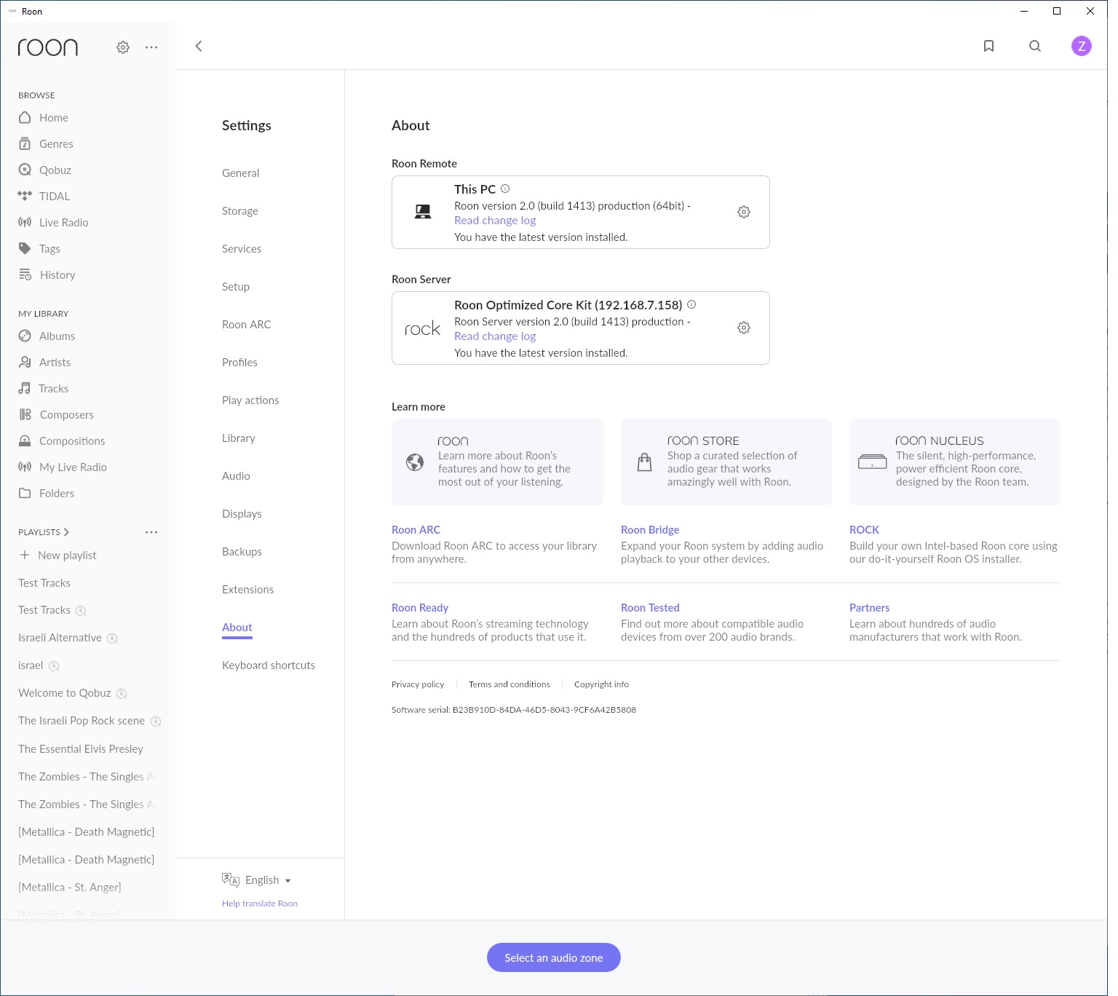Screen dimensions: 1118x996
Task: Open the General settings tab
Action: (x=240, y=173)
